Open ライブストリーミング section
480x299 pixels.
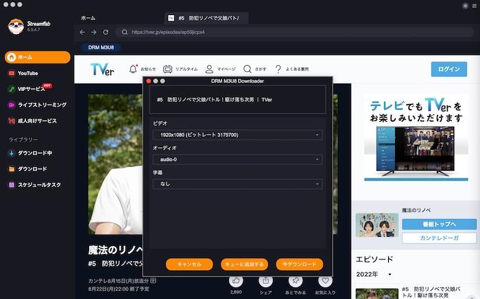(x=37, y=105)
